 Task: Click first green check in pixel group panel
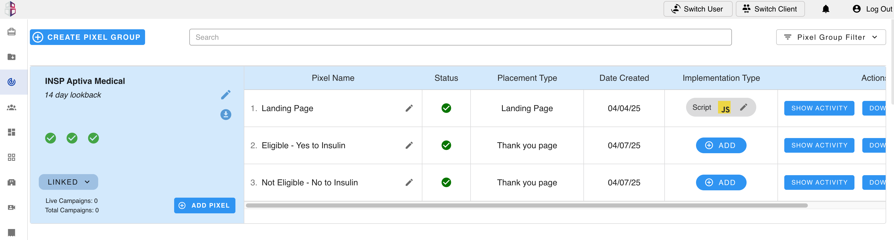pyautogui.click(x=51, y=138)
